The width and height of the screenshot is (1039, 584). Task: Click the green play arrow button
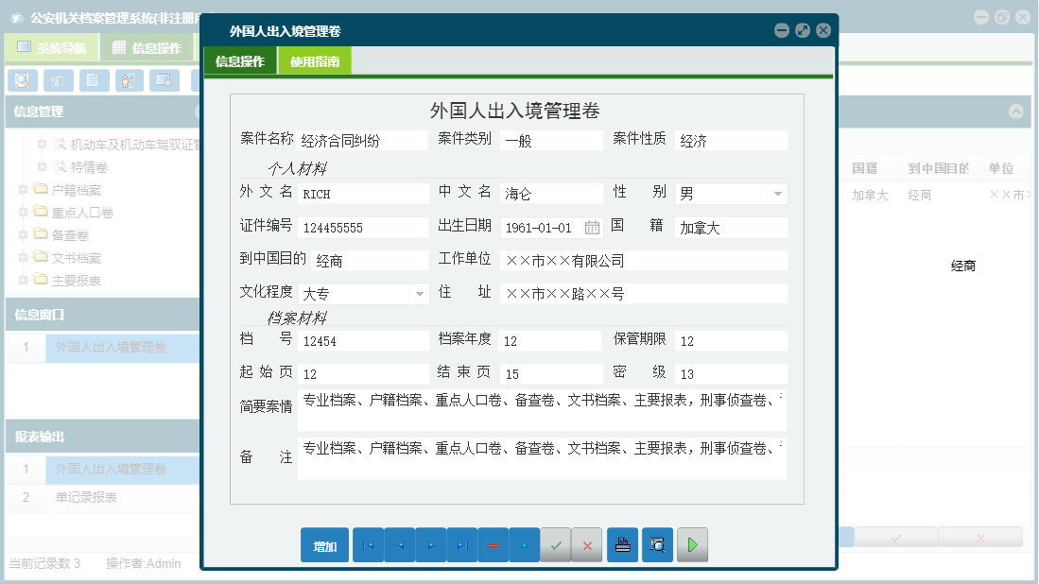(x=692, y=545)
